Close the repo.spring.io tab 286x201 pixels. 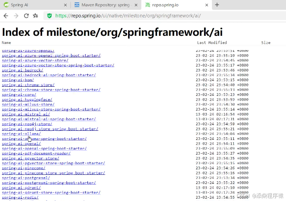coord(206,5)
